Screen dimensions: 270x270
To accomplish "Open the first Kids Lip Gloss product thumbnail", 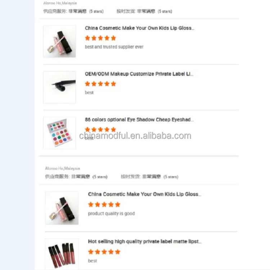I will point(59,41).
